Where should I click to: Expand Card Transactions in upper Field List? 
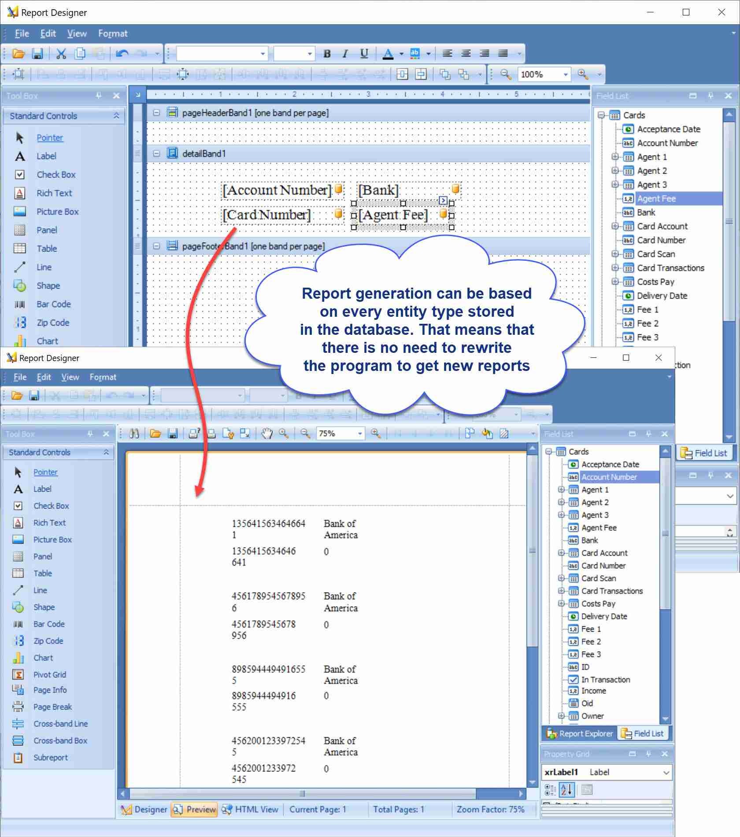point(615,268)
